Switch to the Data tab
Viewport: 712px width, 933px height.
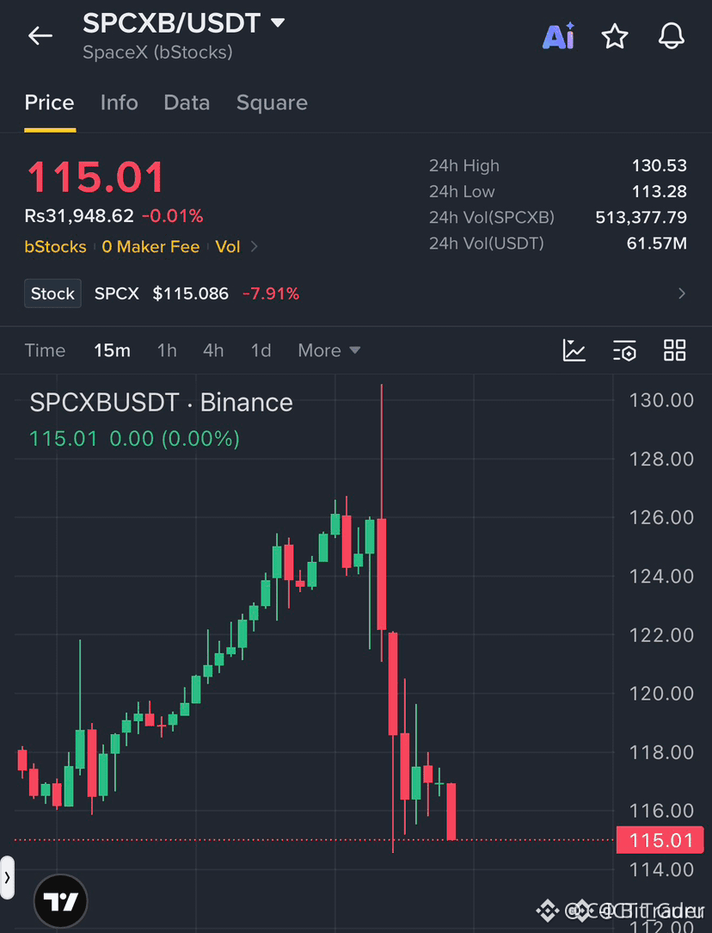pos(187,102)
